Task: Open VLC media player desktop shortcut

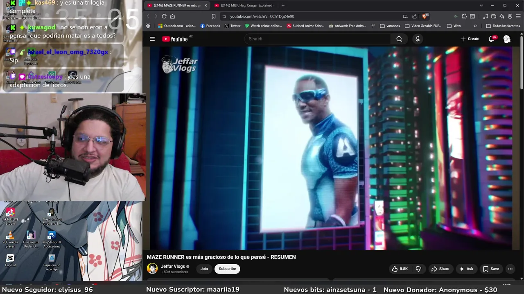Action: point(10,240)
